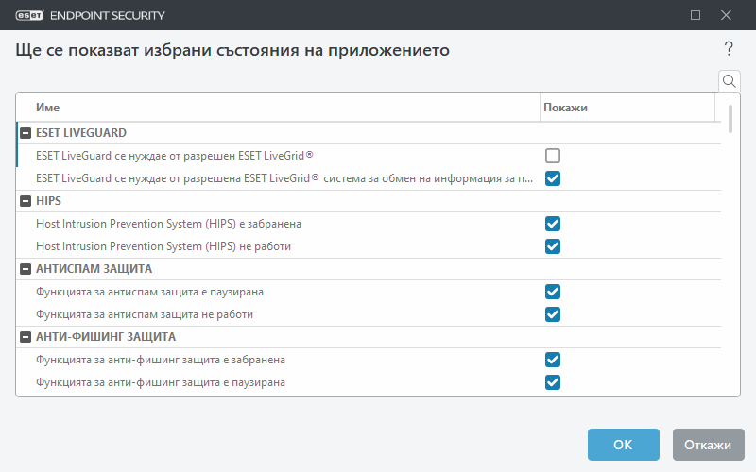The image size is (756, 472).
Task: Open the search magnifier icon
Action: click(x=729, y=81)
